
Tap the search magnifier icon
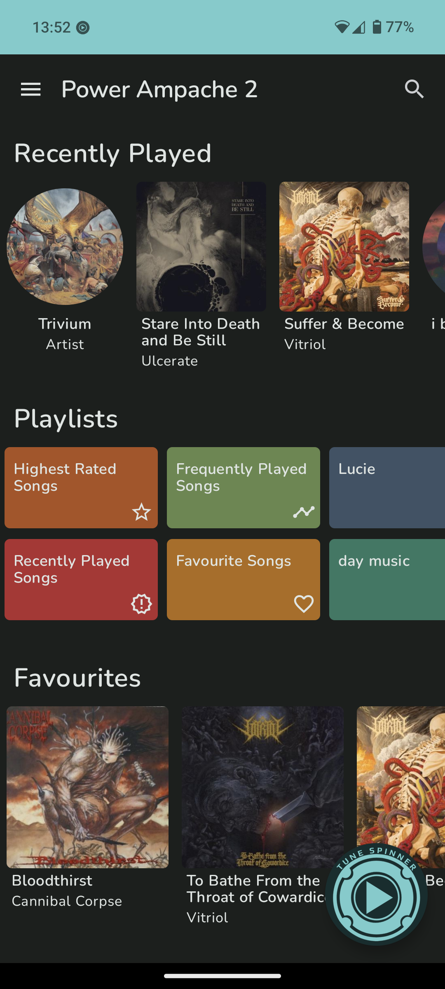(x=414, y=89)
